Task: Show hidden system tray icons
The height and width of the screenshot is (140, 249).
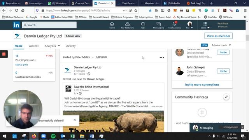Action: 209,136
